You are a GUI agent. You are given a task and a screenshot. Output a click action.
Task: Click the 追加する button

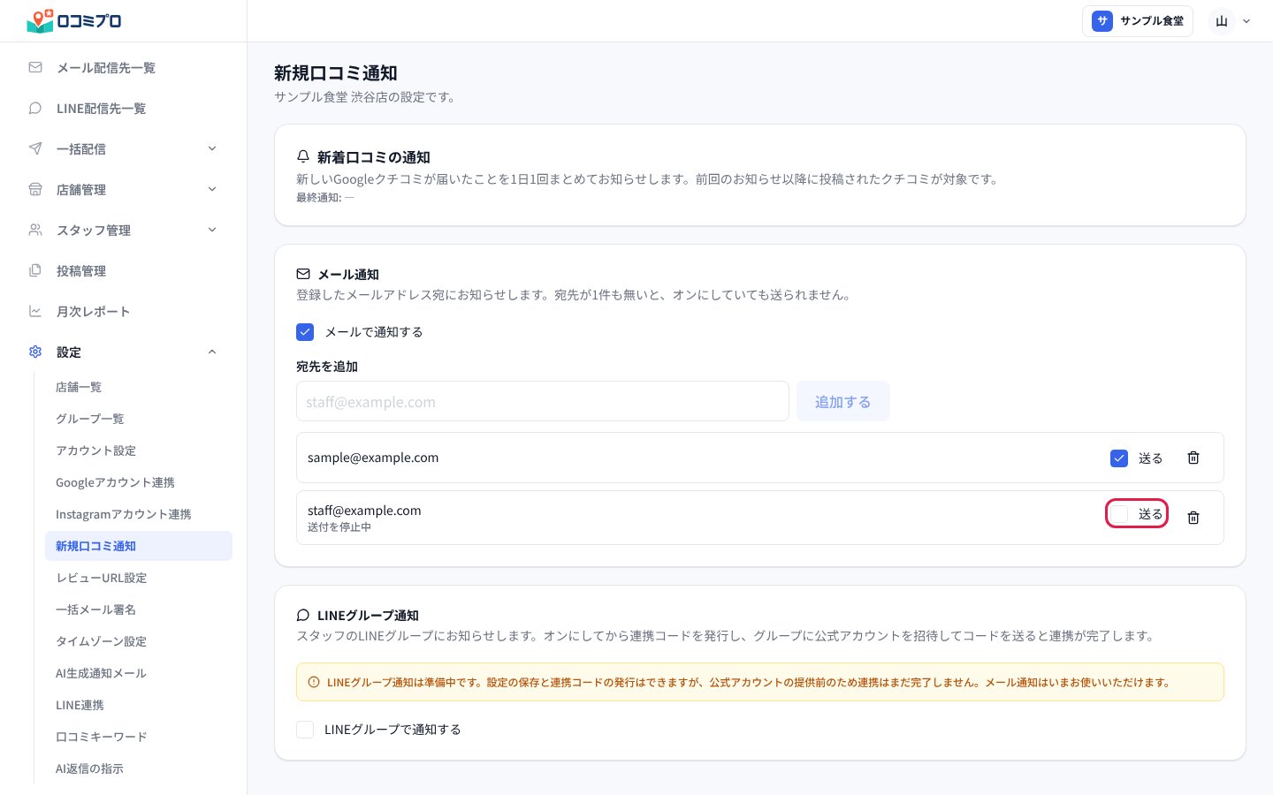pyautogui.click(x=843, y=402)
